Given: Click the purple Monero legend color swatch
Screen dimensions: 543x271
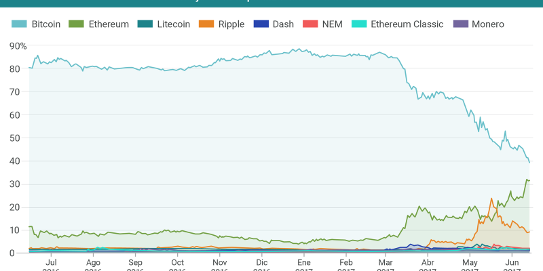Looking at the screenshot, I should coord(460,24).
